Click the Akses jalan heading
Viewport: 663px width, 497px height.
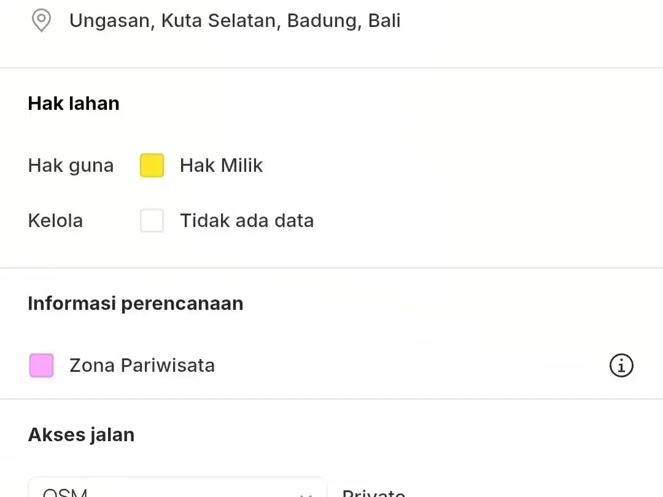(x=81, y=435)
